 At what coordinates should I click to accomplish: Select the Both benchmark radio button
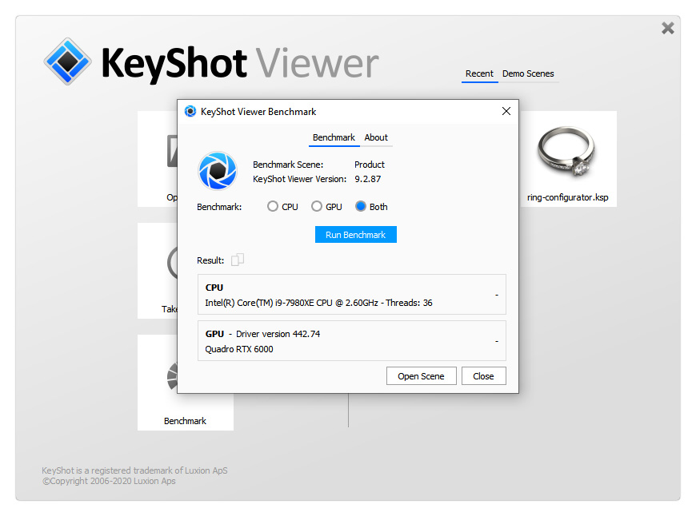tap(361, 207)
